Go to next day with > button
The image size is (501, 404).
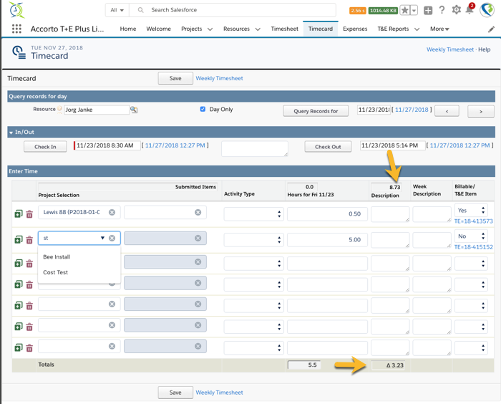[481, 112]
